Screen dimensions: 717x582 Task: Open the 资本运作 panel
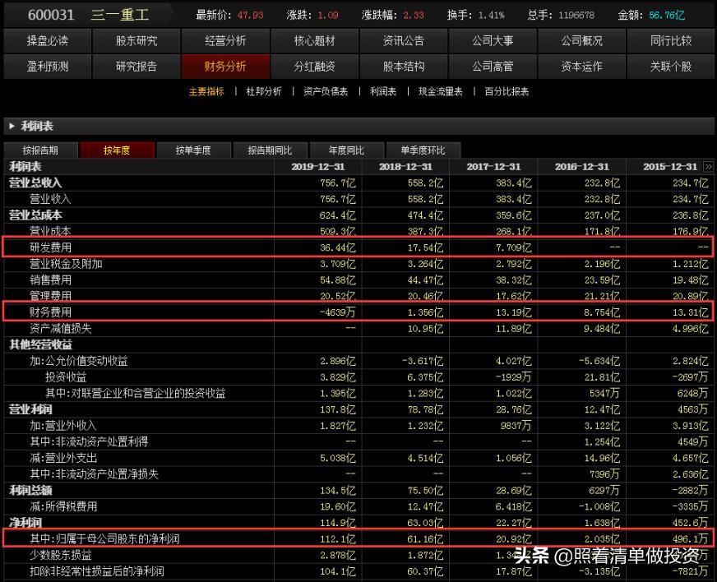582,67
